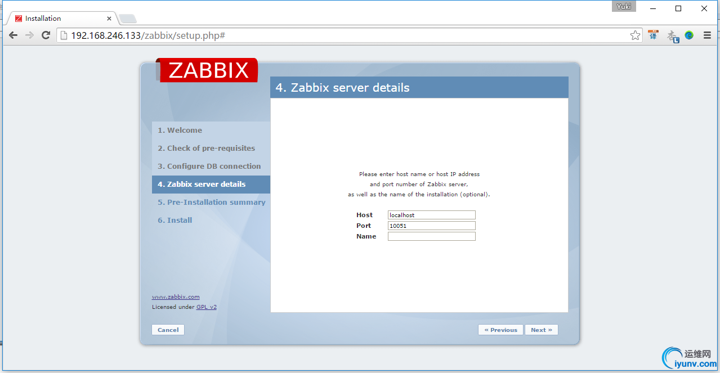720x373 pixels.
Task: Bookmark this page with the star icon
Action: [635, 35]
